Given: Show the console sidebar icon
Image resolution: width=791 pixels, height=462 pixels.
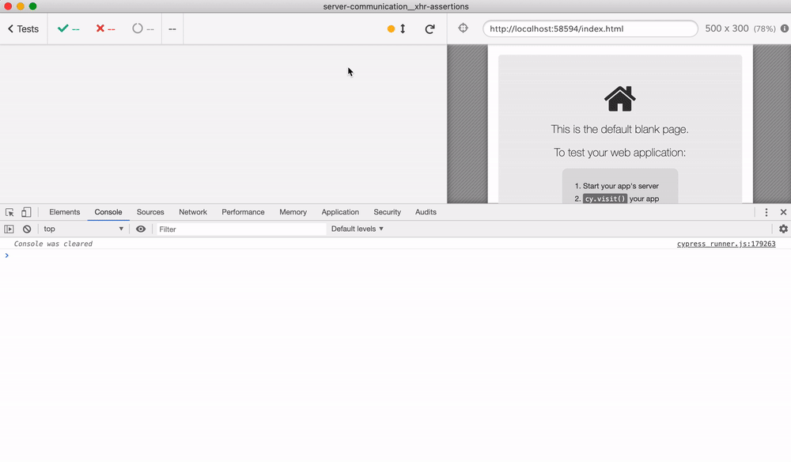Looking at the screenshot, I should click(x=9, y=229).
